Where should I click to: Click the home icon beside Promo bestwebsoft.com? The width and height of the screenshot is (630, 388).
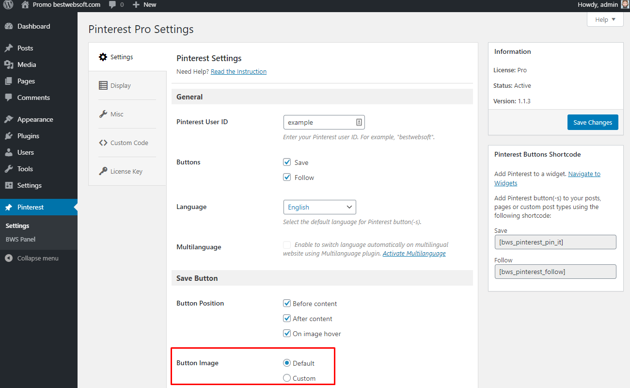[x=25, y=4]
